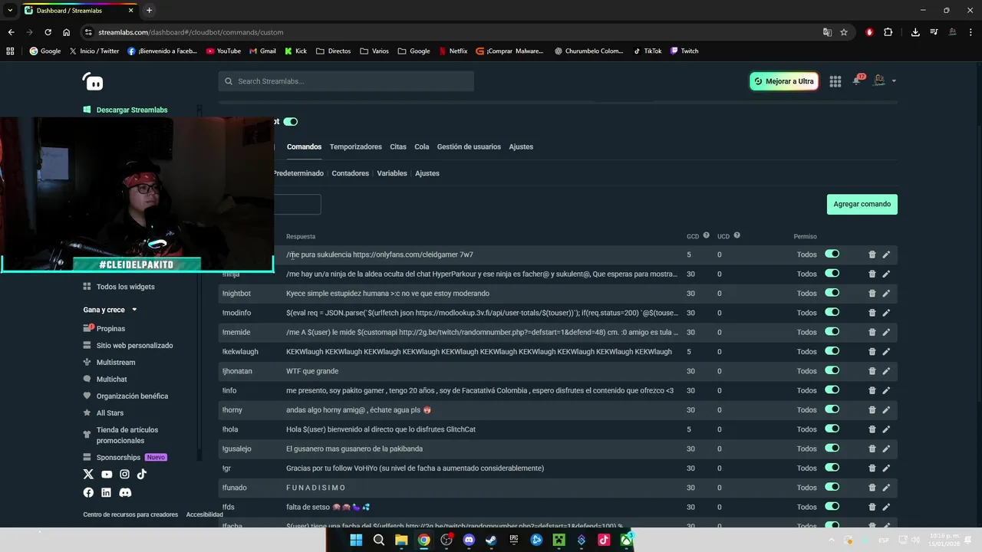Open the GCD help question mark
This screenshot has height=552, width=982.
[x=707, y=235]
